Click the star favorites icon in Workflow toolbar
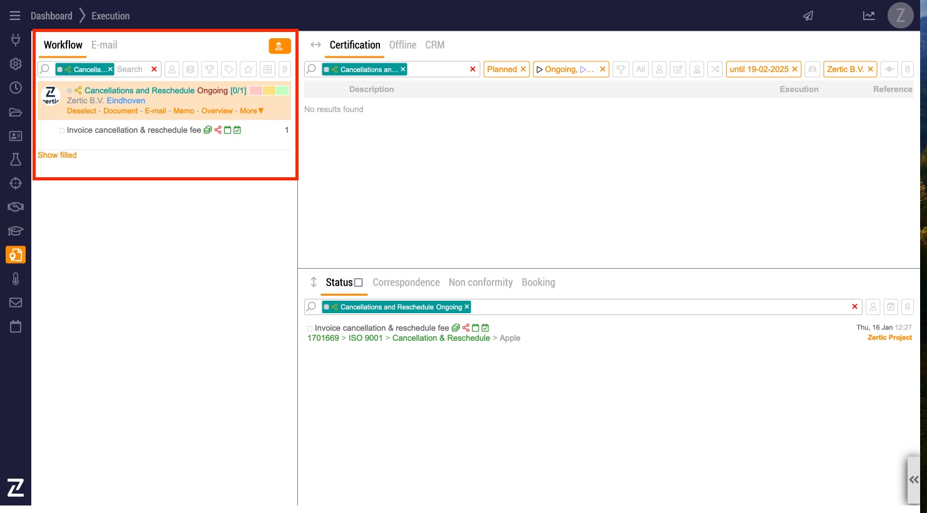 coord(248,70)
